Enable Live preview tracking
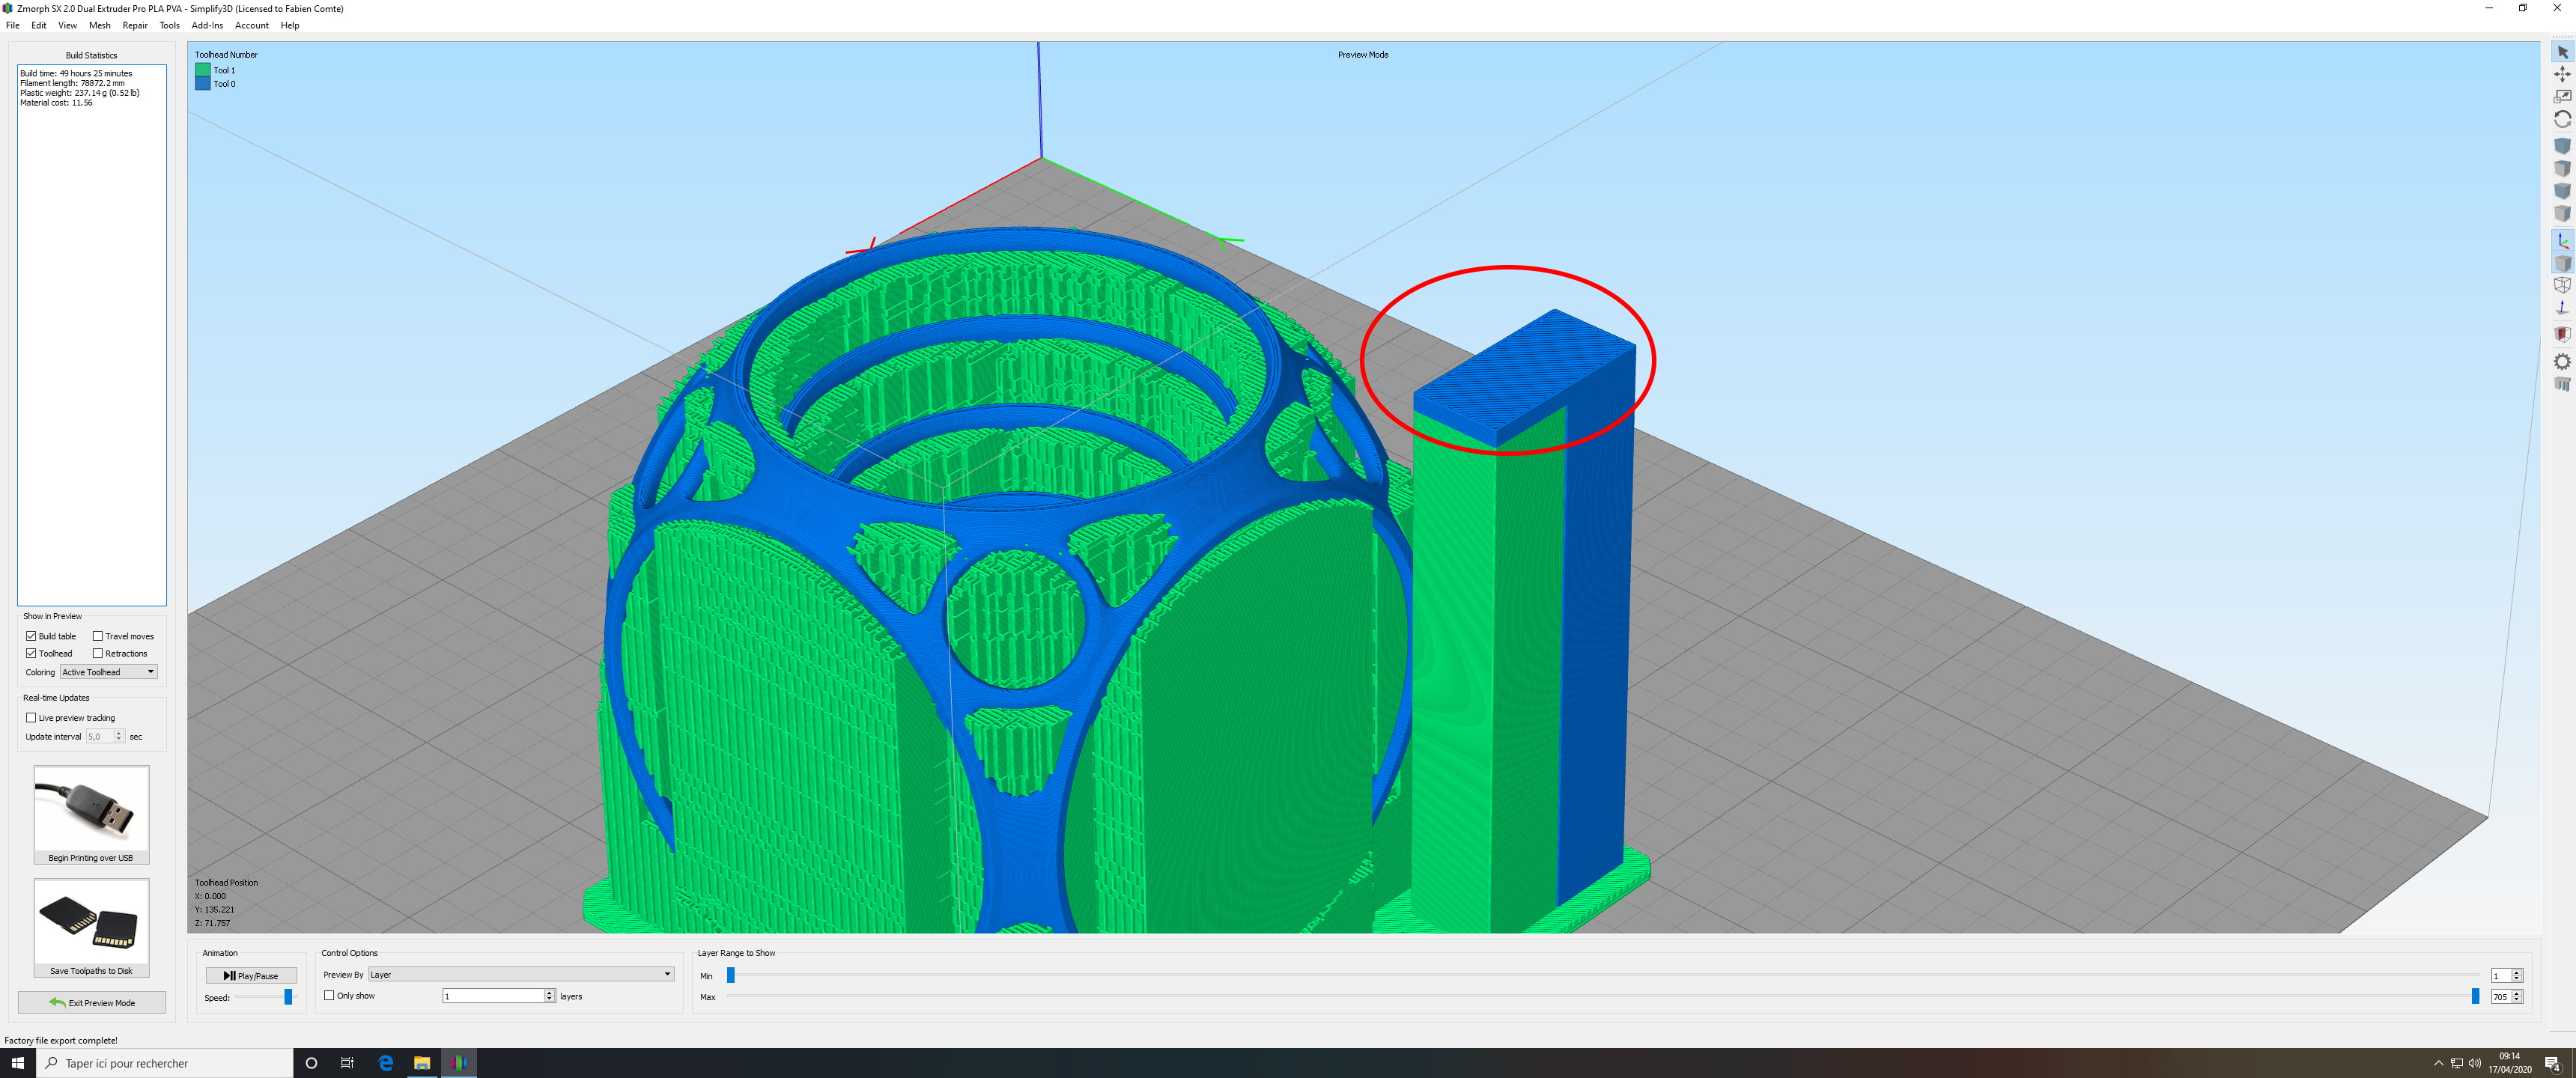This screenshot has height=1078, width=2576. coord(31,718)
